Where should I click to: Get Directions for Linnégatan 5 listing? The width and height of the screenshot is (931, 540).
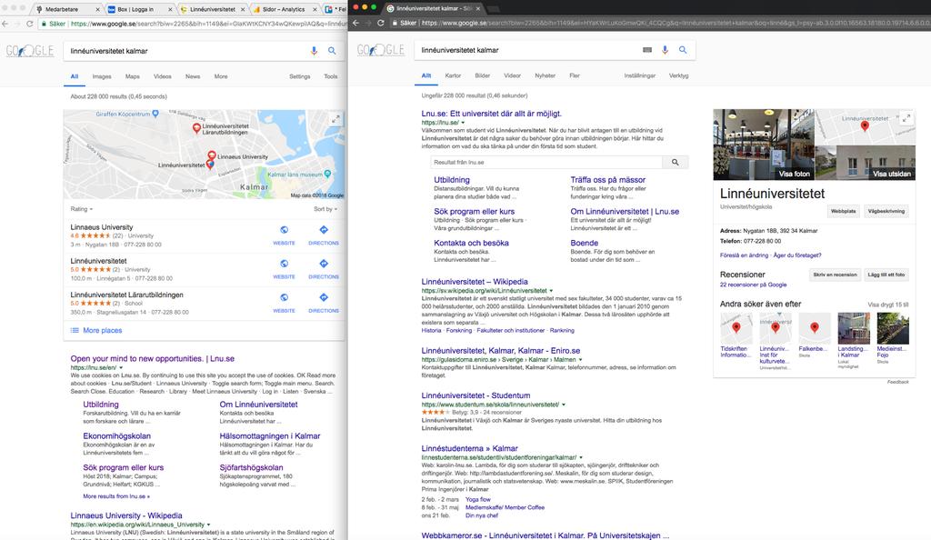tap(324, 264)
